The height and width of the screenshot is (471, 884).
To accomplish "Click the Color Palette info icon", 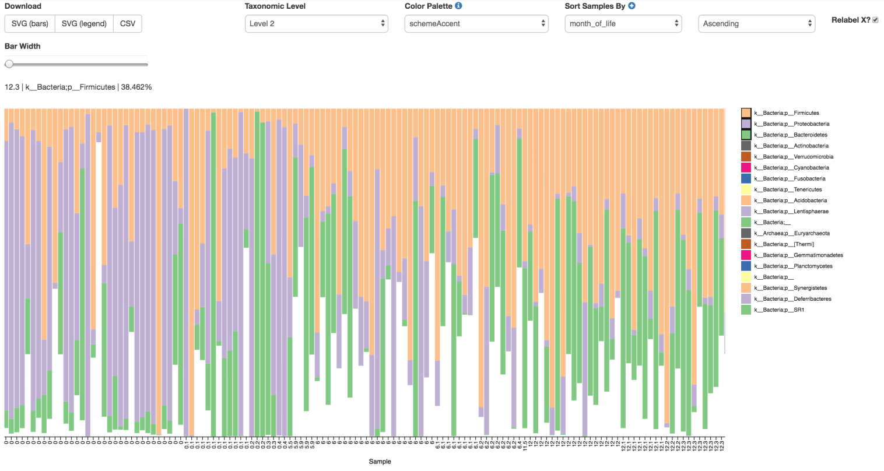I will pos(458,6).
